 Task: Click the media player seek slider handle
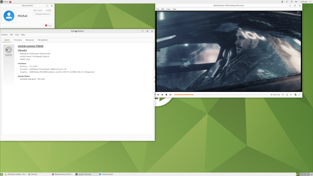(x=195, y=95)
